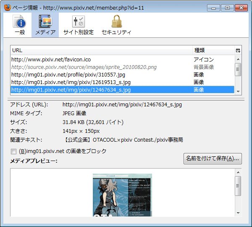The width and height of the screenshot is (252, 227).
Task: Switch to the メディア tab
Action: click(x=45, y=25)
